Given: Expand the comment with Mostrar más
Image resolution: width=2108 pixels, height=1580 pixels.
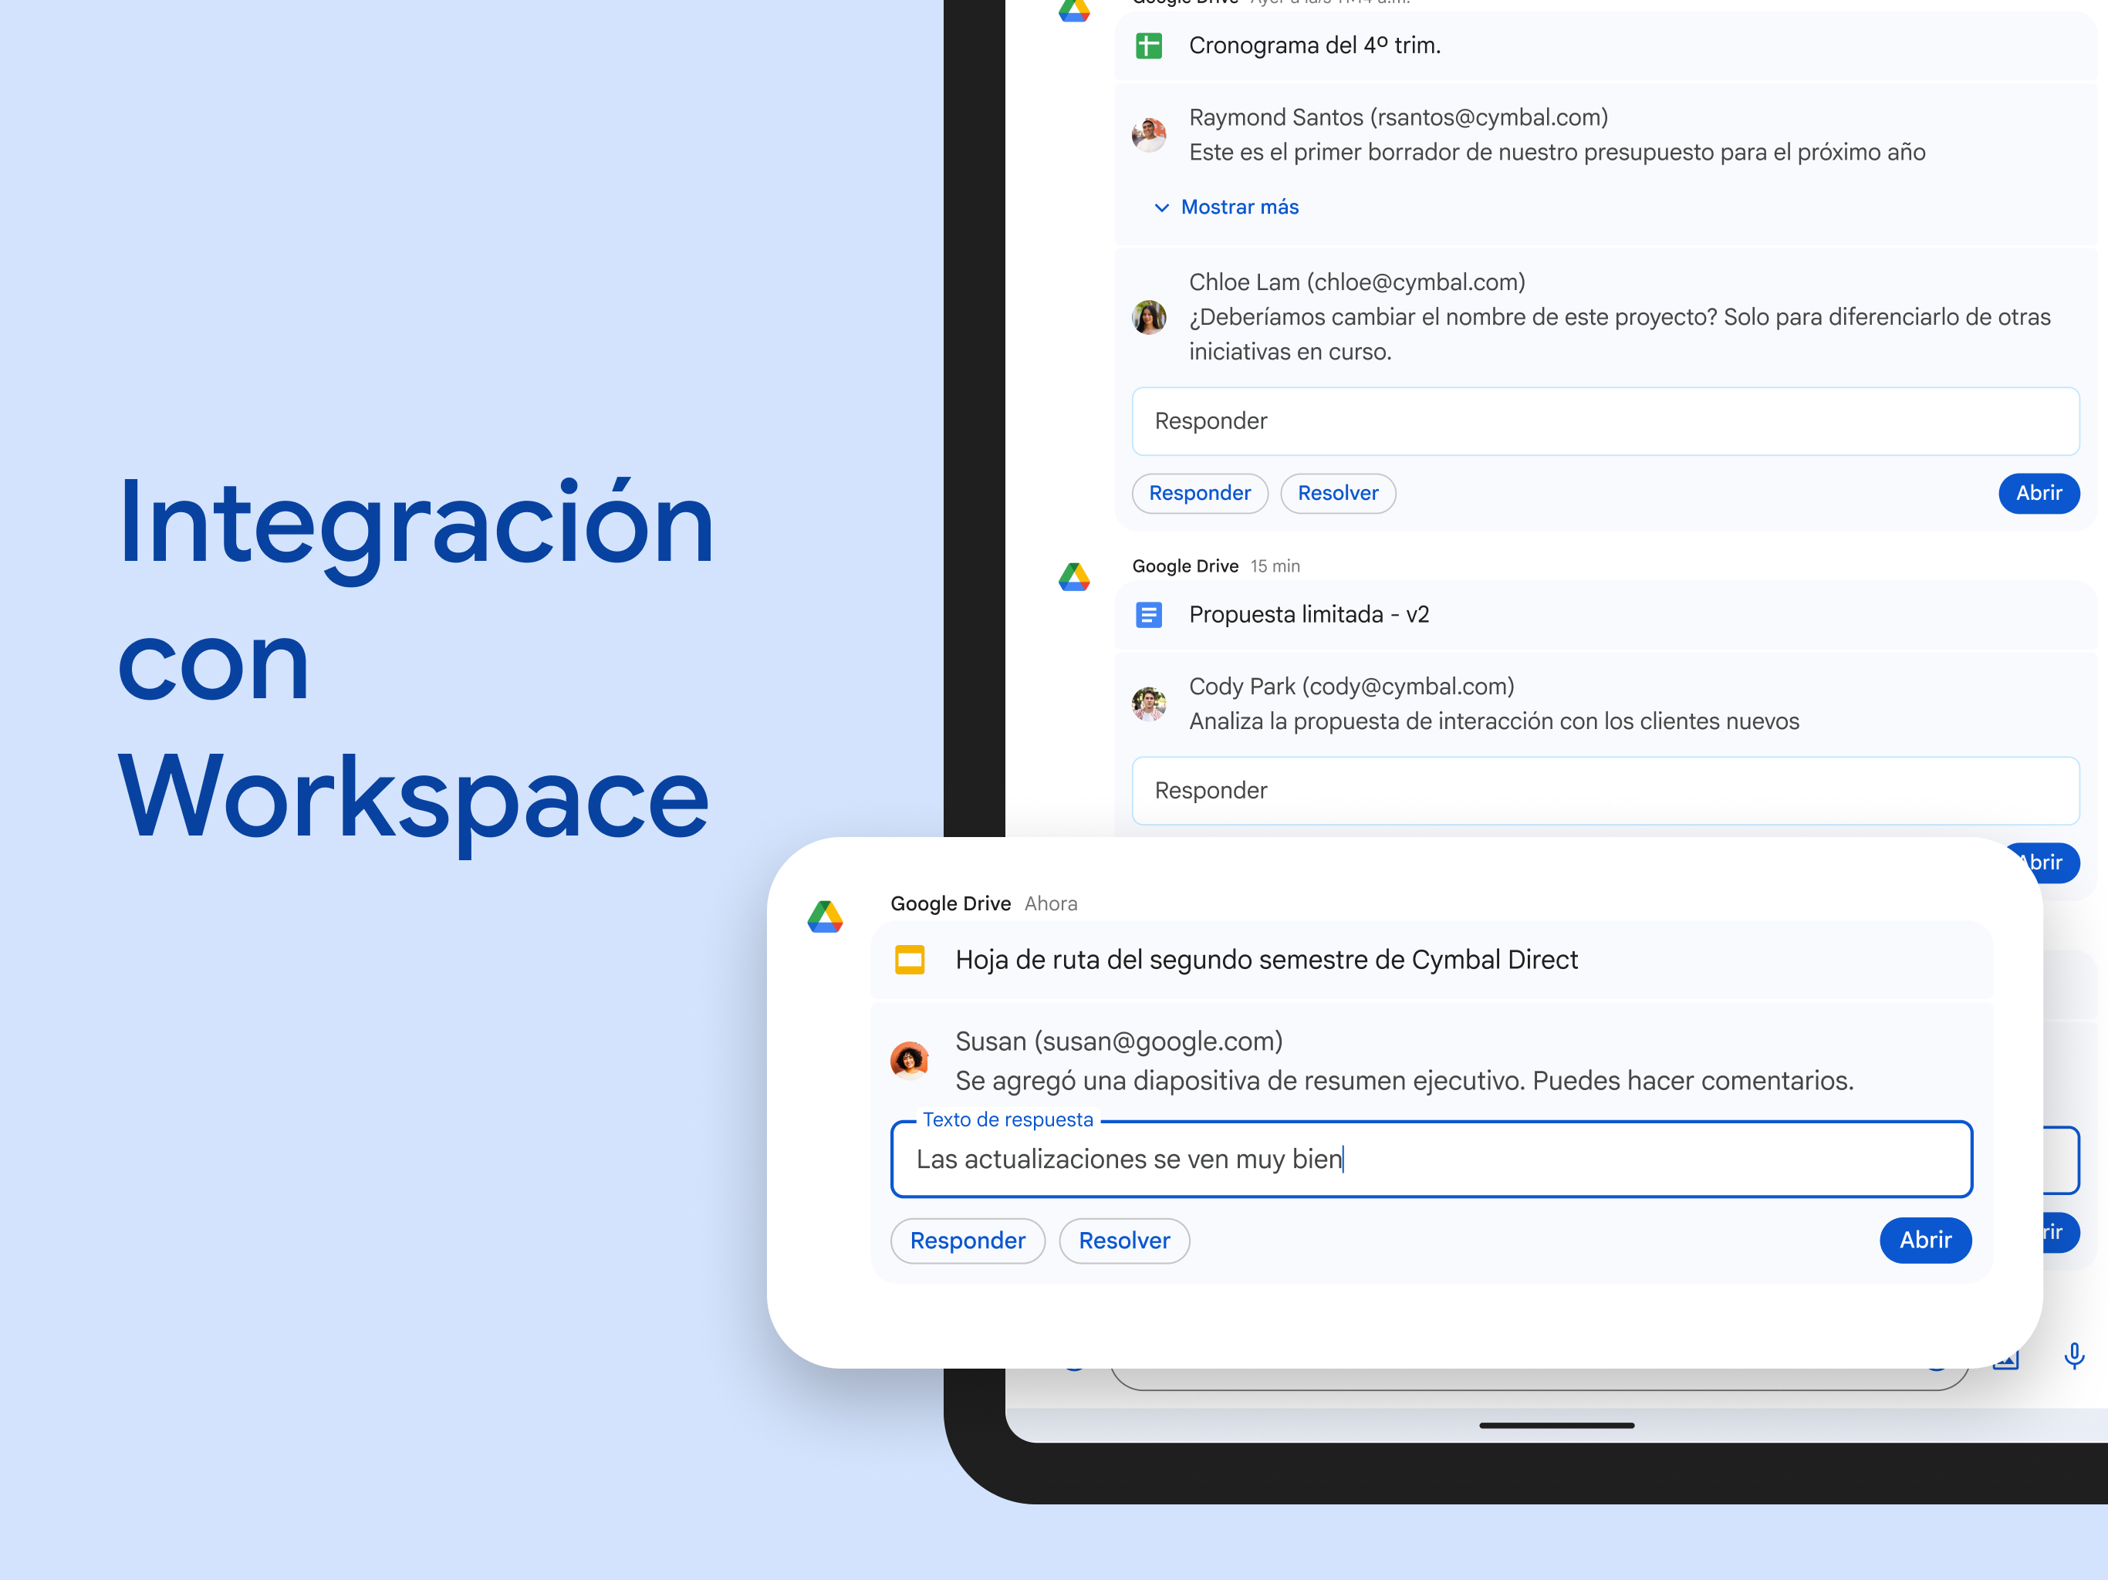Looking at the screenshot, I should [x=1227, y=207].
